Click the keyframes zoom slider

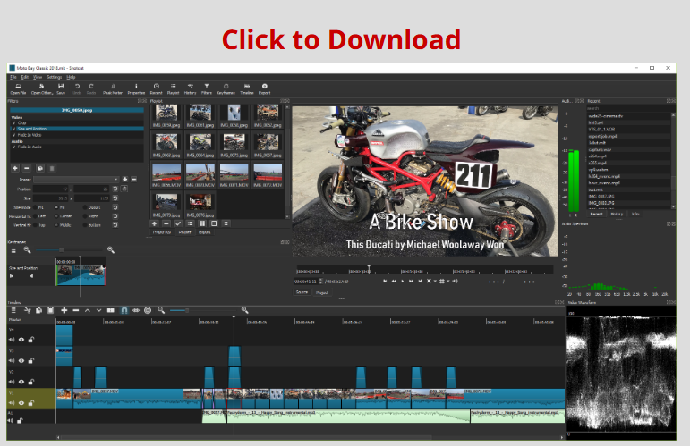tap(71, 250)
